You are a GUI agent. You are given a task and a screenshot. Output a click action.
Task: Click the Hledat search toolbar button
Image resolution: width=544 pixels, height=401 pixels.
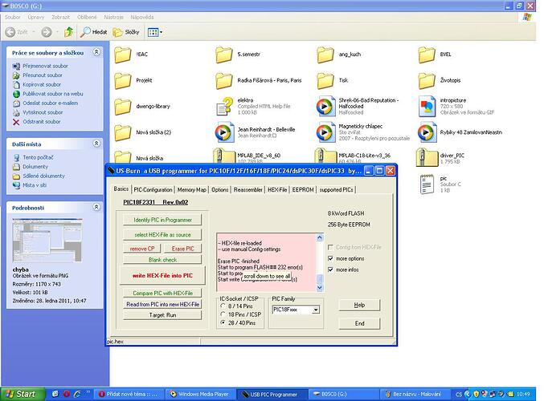point(93,32)
